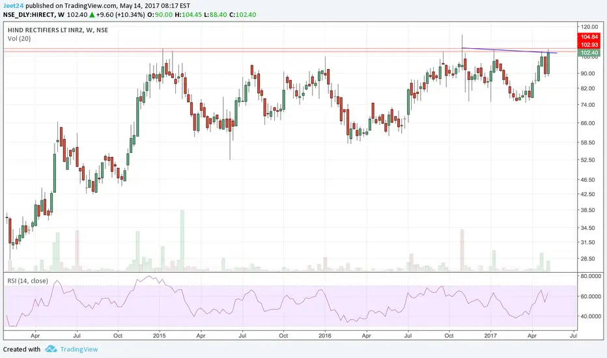
Task: Click the green up-arrow change indicator
Action: pyautogui.click(x=92, y=15)
